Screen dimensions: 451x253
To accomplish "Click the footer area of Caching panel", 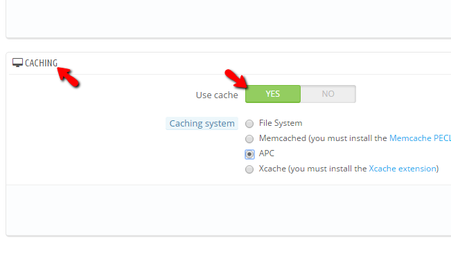I will (x=229, y=210).
